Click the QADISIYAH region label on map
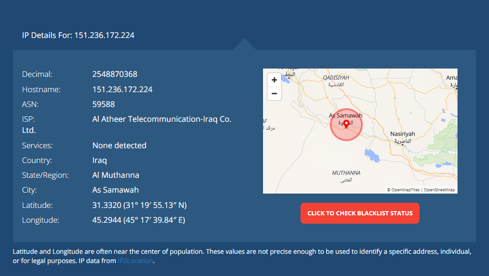The image size is (489, 276). click(x=336, y=78)
